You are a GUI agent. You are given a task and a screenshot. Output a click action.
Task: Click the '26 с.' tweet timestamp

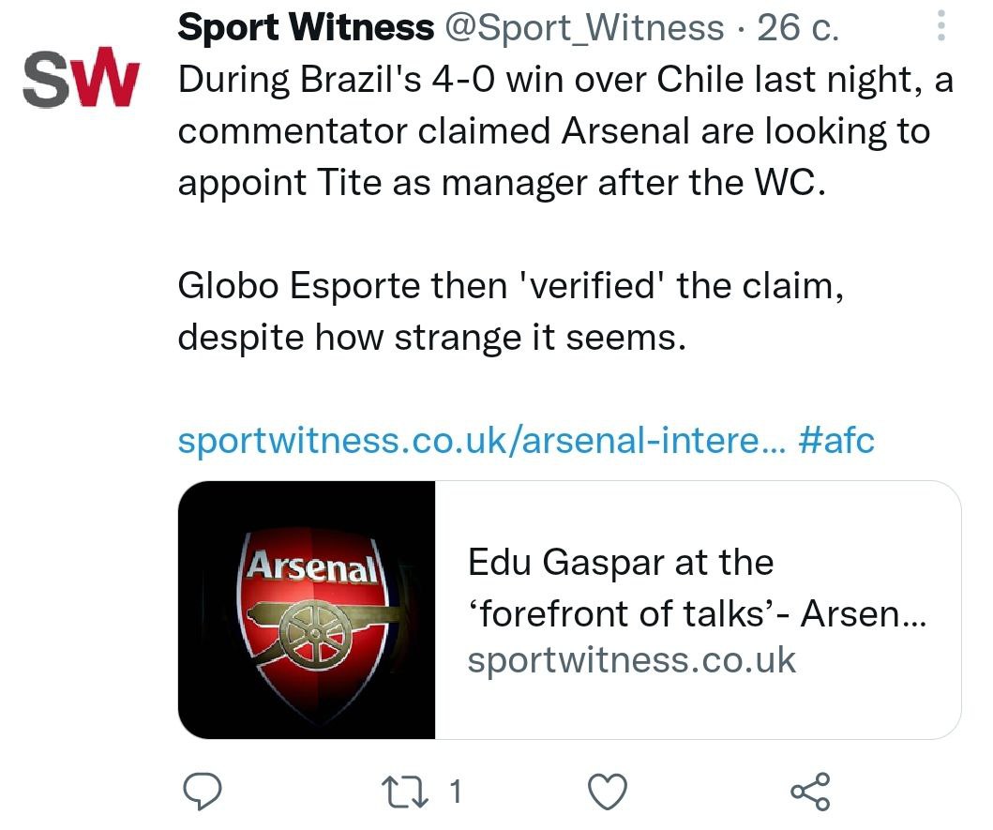[797, 30]
